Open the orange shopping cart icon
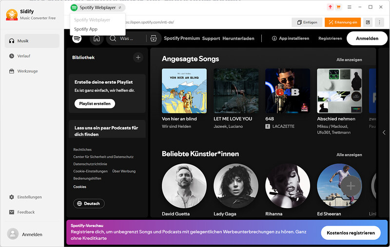390x247 pixels. 338,7
